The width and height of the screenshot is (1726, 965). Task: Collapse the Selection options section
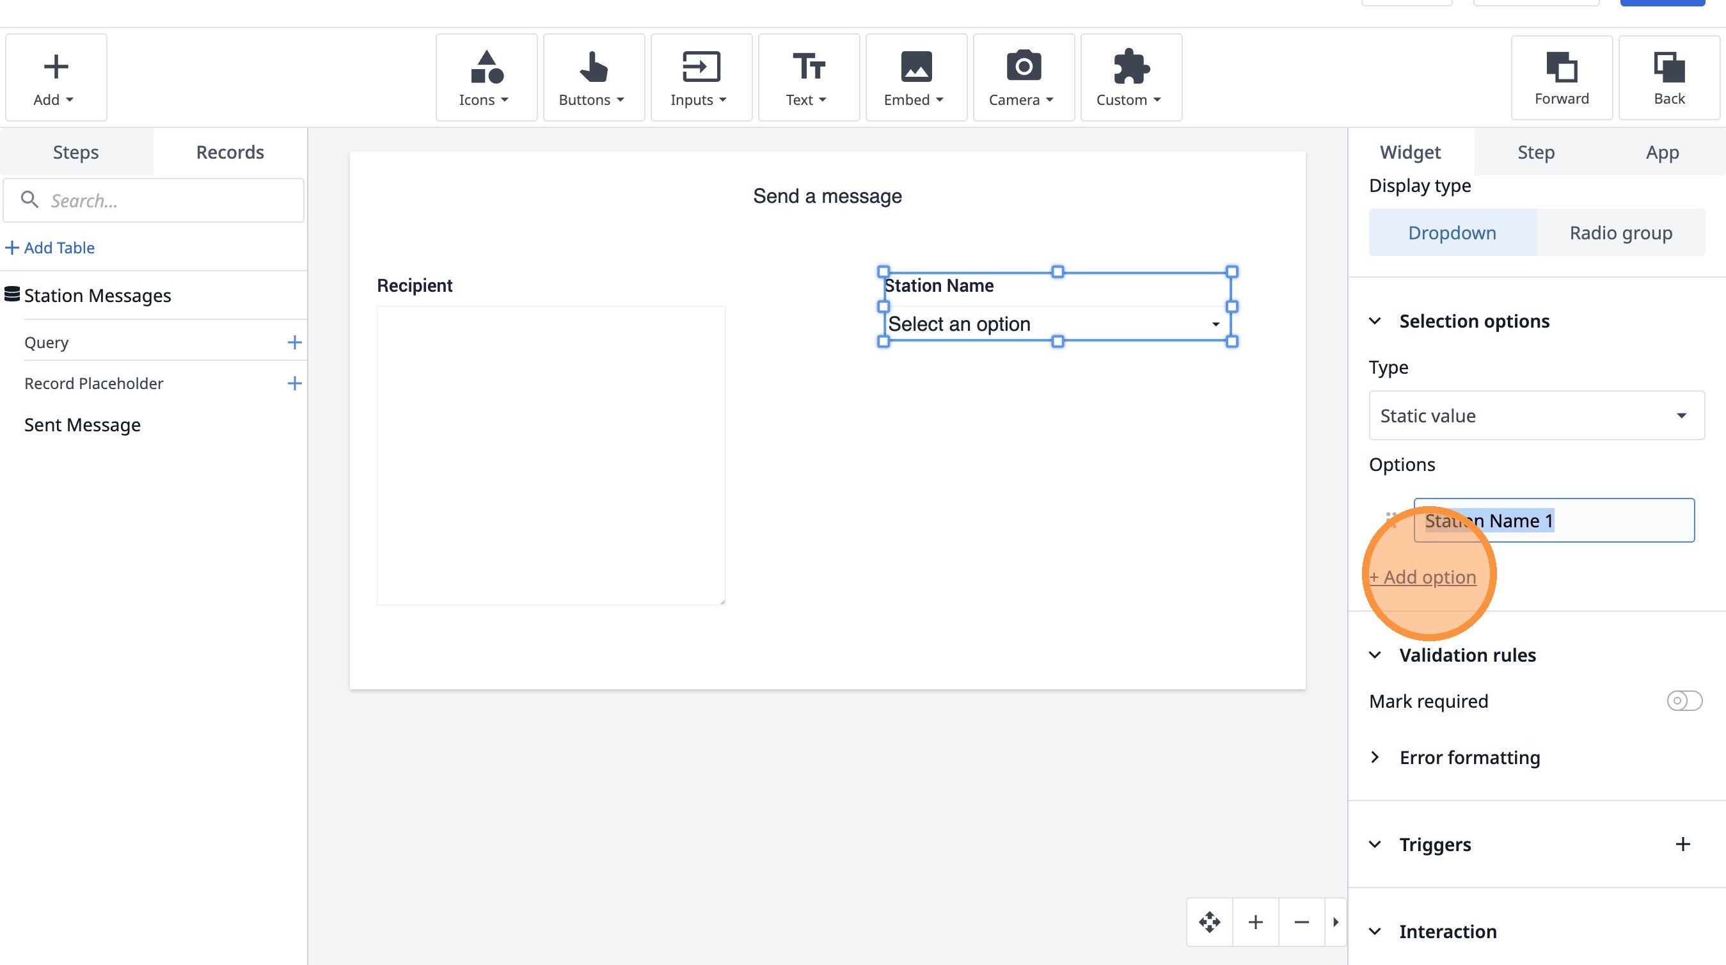pyautogui.click(x=1375, y=321)
